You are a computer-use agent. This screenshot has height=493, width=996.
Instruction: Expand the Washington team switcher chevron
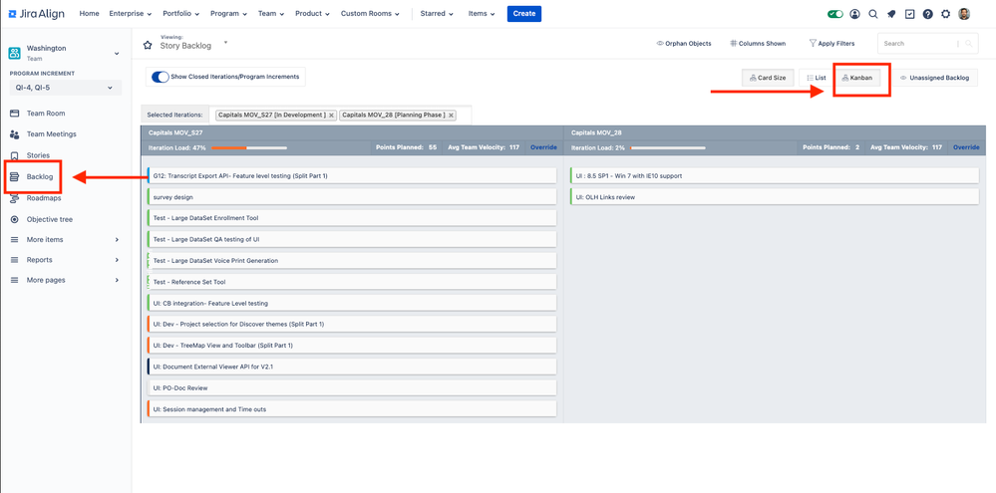pos(117,54)
